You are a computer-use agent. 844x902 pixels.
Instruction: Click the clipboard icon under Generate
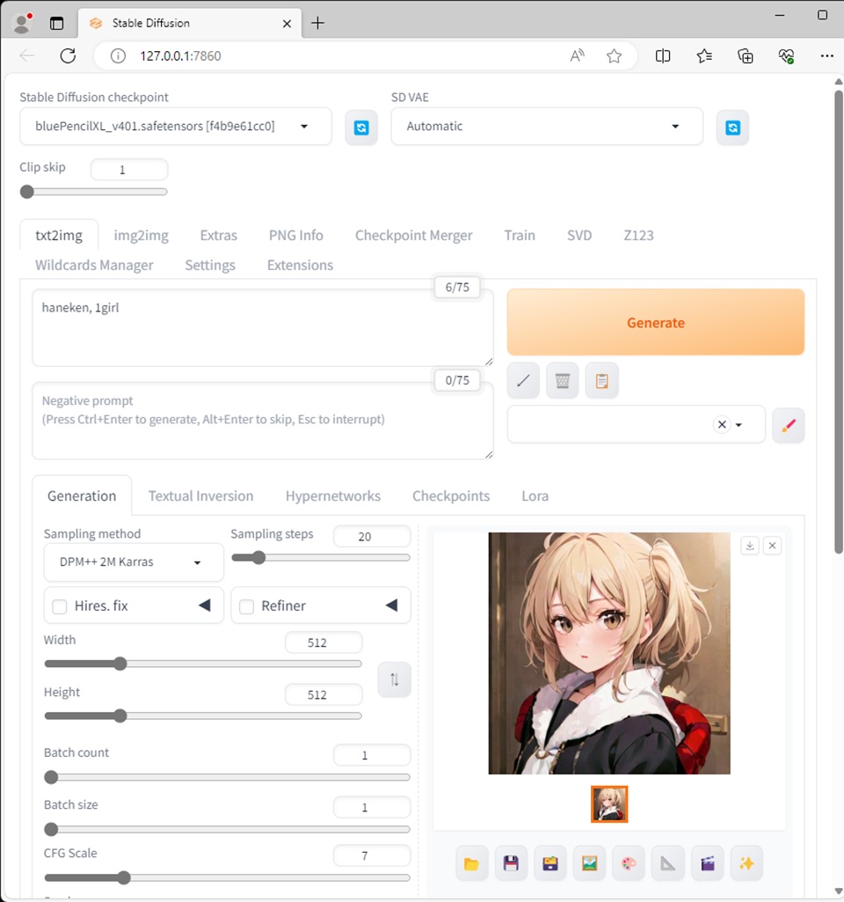coord(602,381)
